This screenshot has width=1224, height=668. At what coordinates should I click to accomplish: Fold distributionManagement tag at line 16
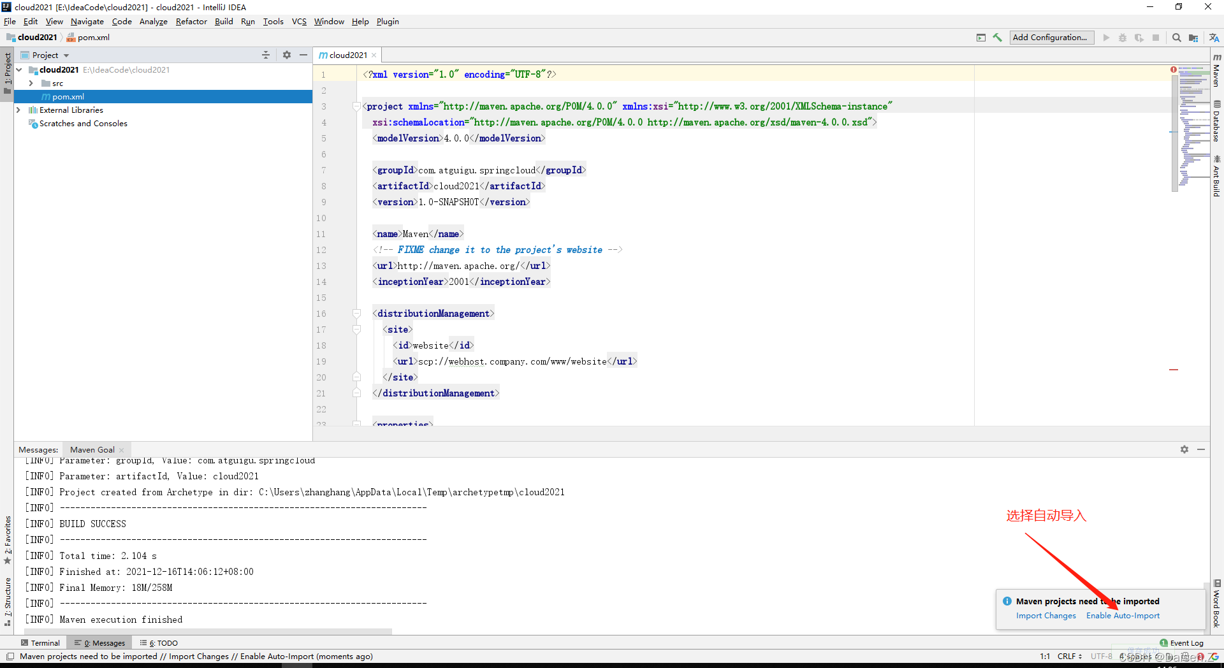357,314
